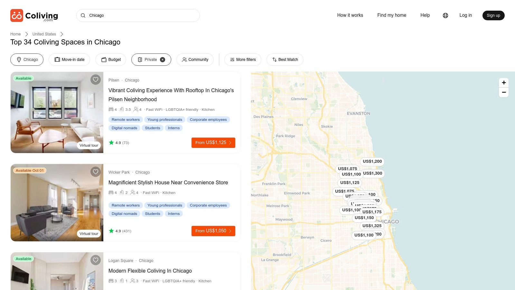Favorite the Wicker Park listing heart icon
Screen dimensions: 515x290
point(96,172)
